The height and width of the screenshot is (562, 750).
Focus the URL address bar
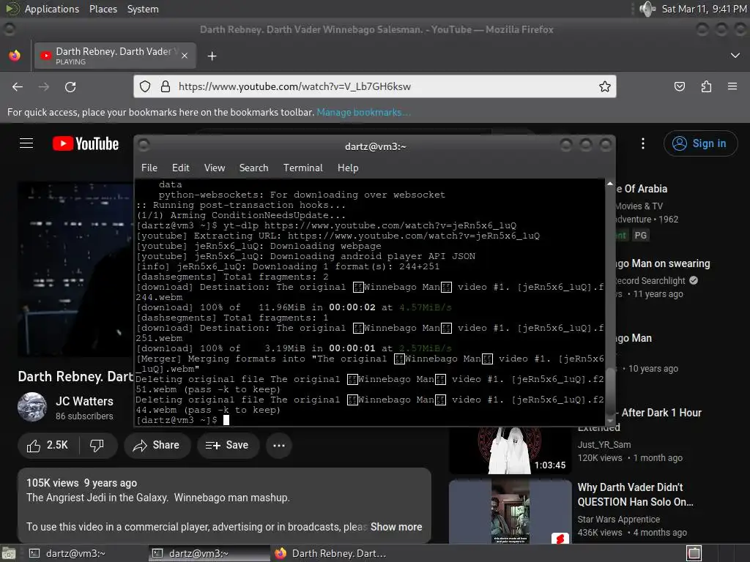pos(374,86)
